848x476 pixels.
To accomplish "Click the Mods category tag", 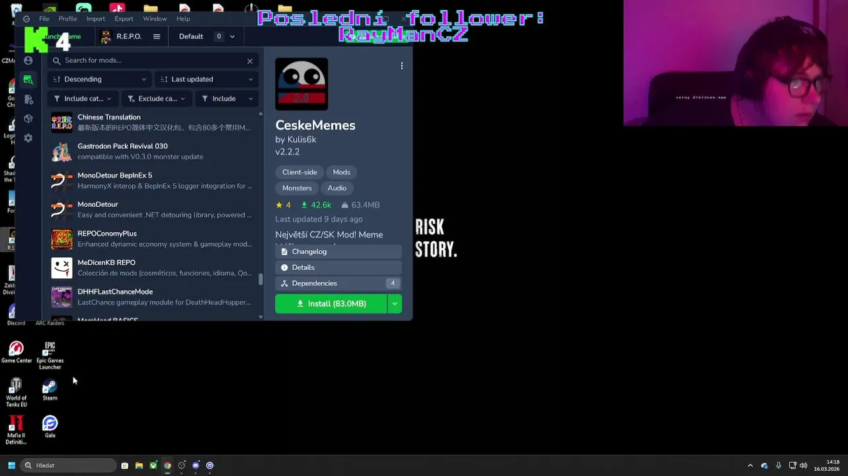I will tap(342, 172).
